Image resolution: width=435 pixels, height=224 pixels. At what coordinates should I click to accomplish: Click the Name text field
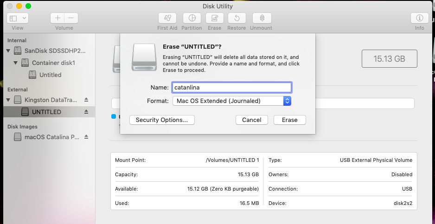(x=231, y=87)
